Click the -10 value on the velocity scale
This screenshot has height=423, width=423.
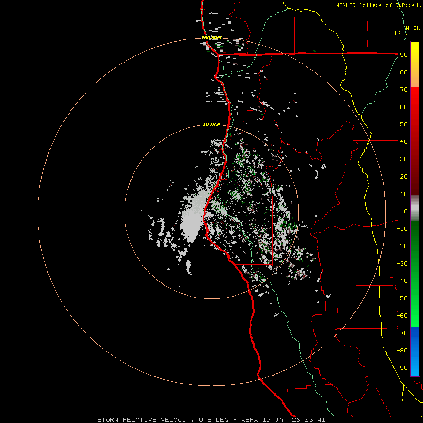(402, 229)
